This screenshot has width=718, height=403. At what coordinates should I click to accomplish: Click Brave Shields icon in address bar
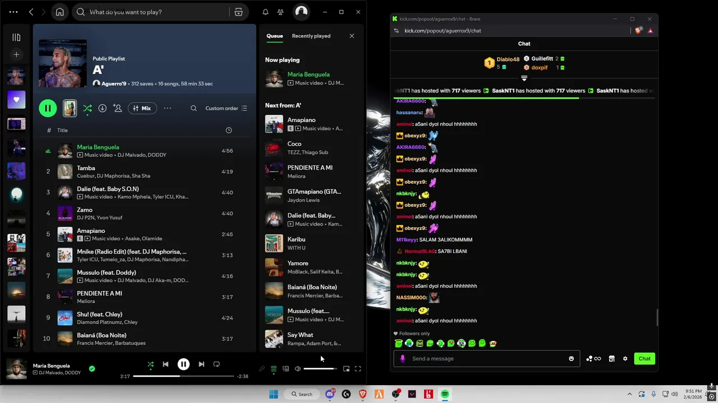(x=639, y=31)
